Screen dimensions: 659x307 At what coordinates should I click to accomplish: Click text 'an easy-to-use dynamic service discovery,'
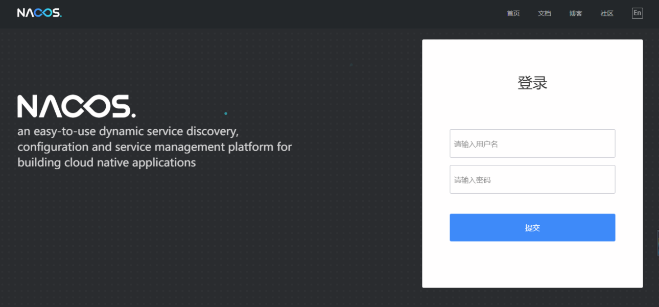pos(128,132)
